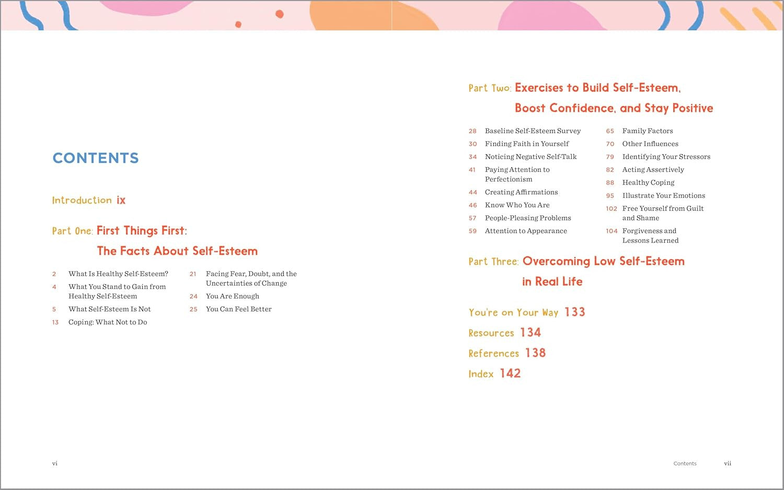
Task: Click Creating Affirmations entry
Action: tap(521, 192)
